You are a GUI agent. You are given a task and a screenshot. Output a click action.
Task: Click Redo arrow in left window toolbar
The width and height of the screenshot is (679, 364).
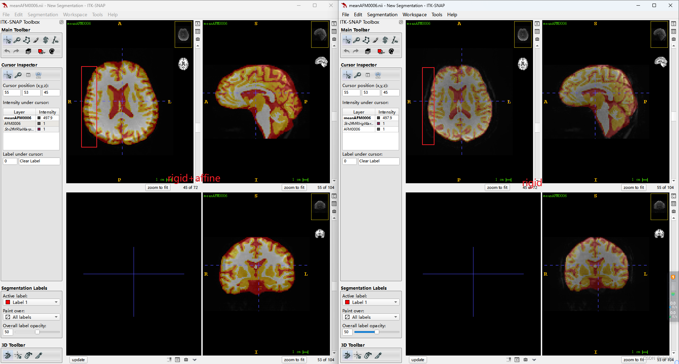point(16,51)
